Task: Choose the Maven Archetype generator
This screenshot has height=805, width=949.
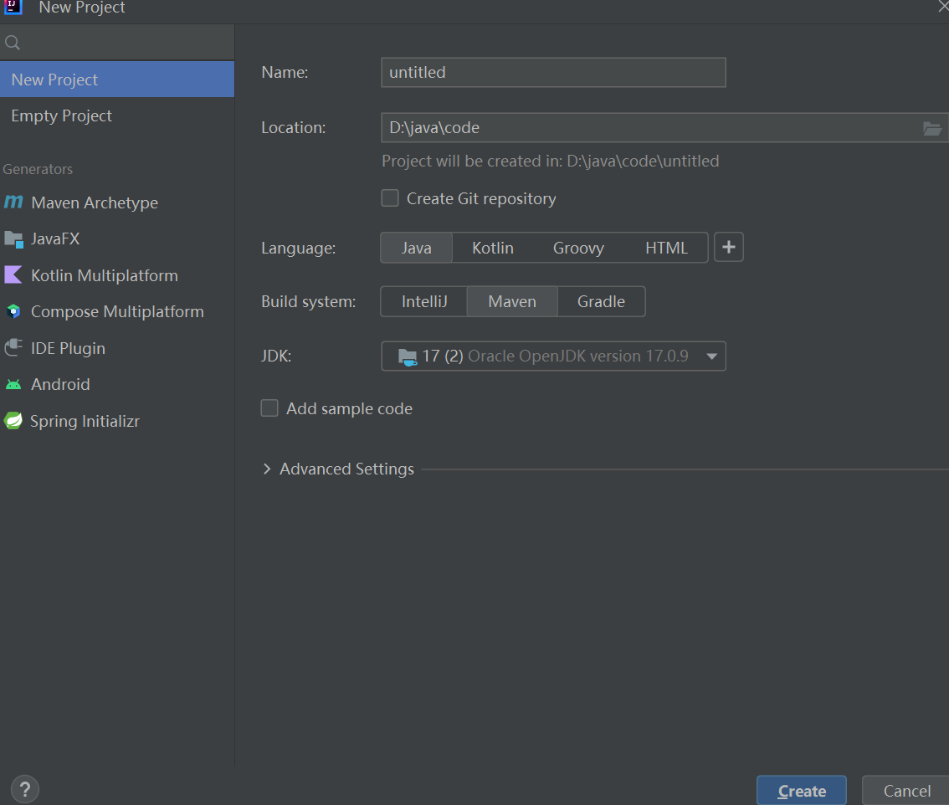Action: [x=117, y=203]
